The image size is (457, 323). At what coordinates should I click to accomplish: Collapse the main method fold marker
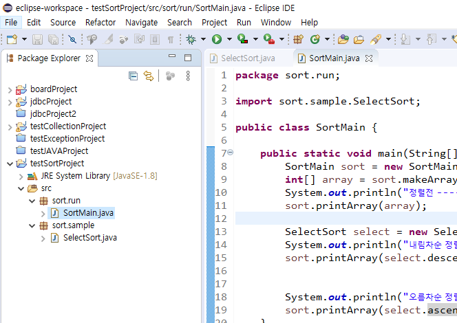[x=230, y=153]
